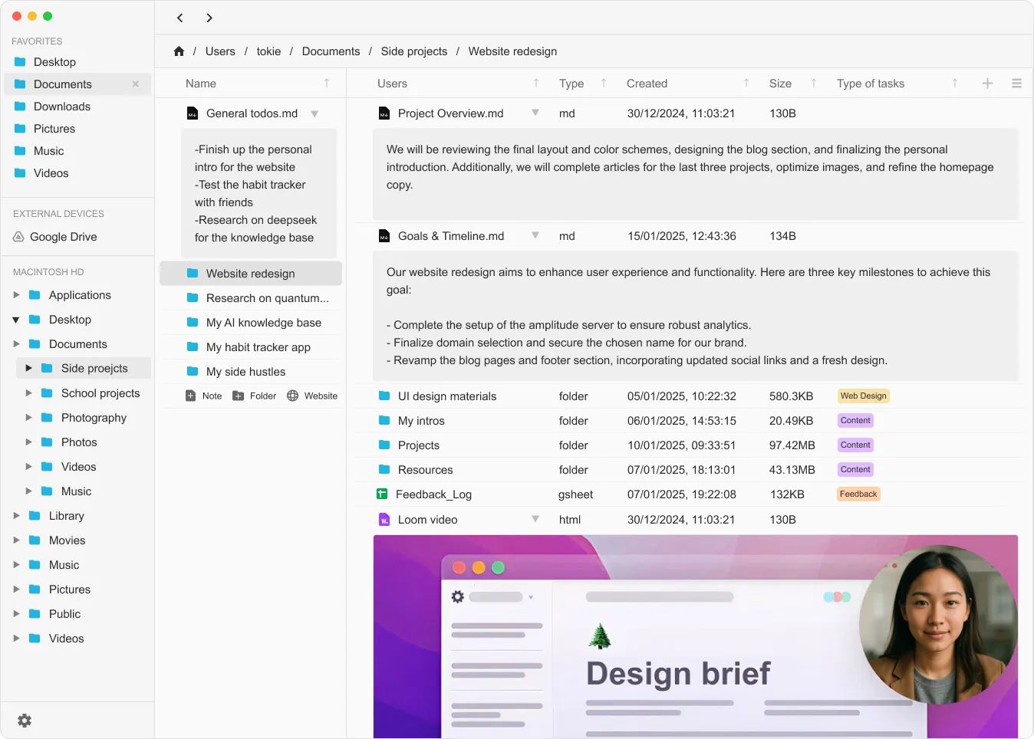Image resolution: width=1034 pixels, height=739 pixels.
Task: Click the Website button
Action: point(312,396)
